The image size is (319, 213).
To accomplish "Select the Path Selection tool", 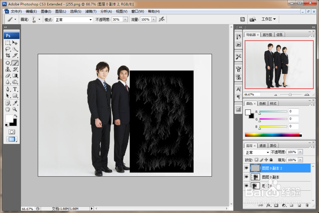I will 8,95.
